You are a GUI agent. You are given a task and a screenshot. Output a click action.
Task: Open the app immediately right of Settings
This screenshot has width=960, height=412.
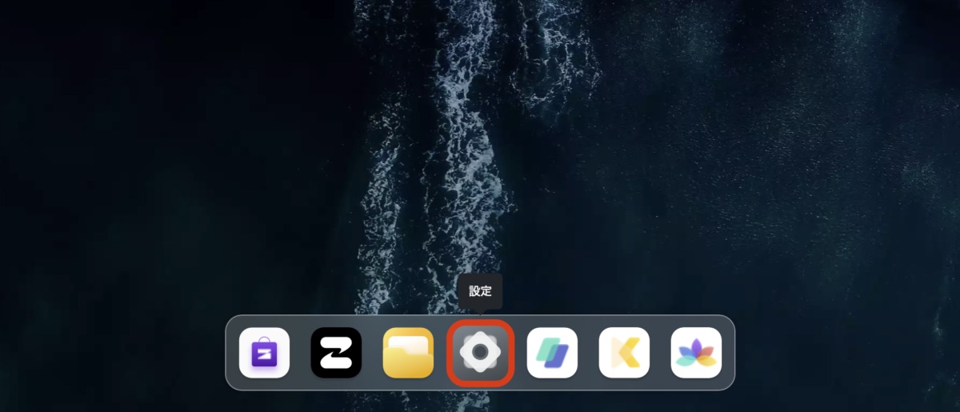tap(552, 353)
